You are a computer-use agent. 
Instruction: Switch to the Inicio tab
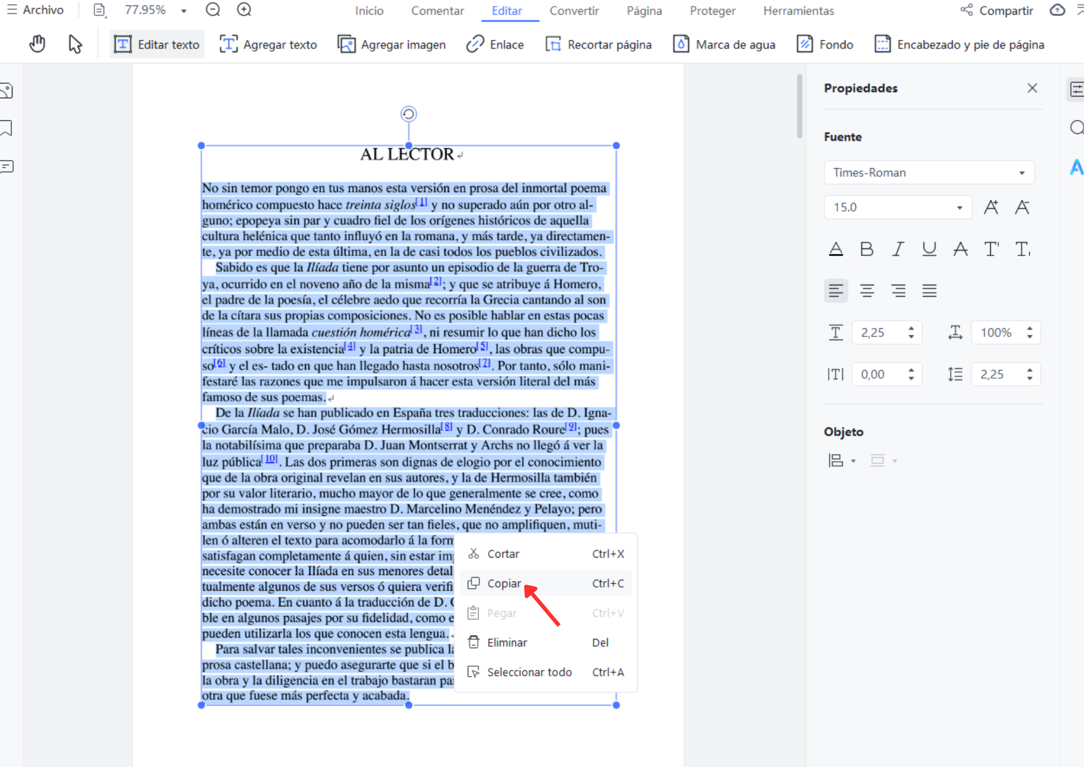click(x=369, y=11)
